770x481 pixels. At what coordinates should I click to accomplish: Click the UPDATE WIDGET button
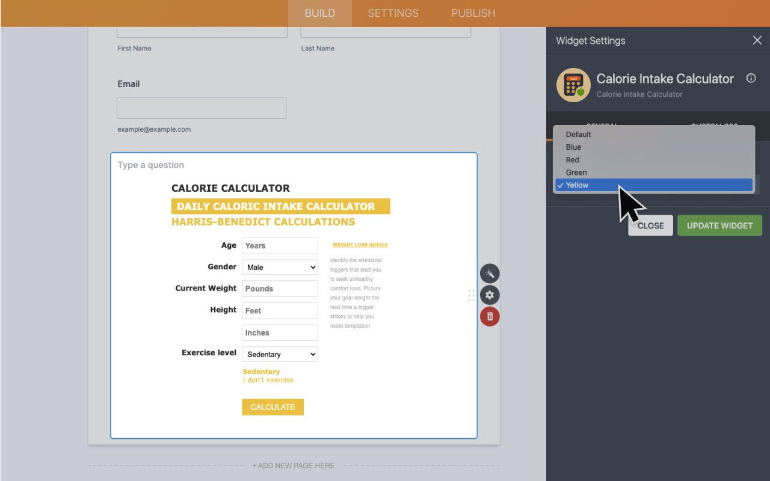[x=719, y=225]
